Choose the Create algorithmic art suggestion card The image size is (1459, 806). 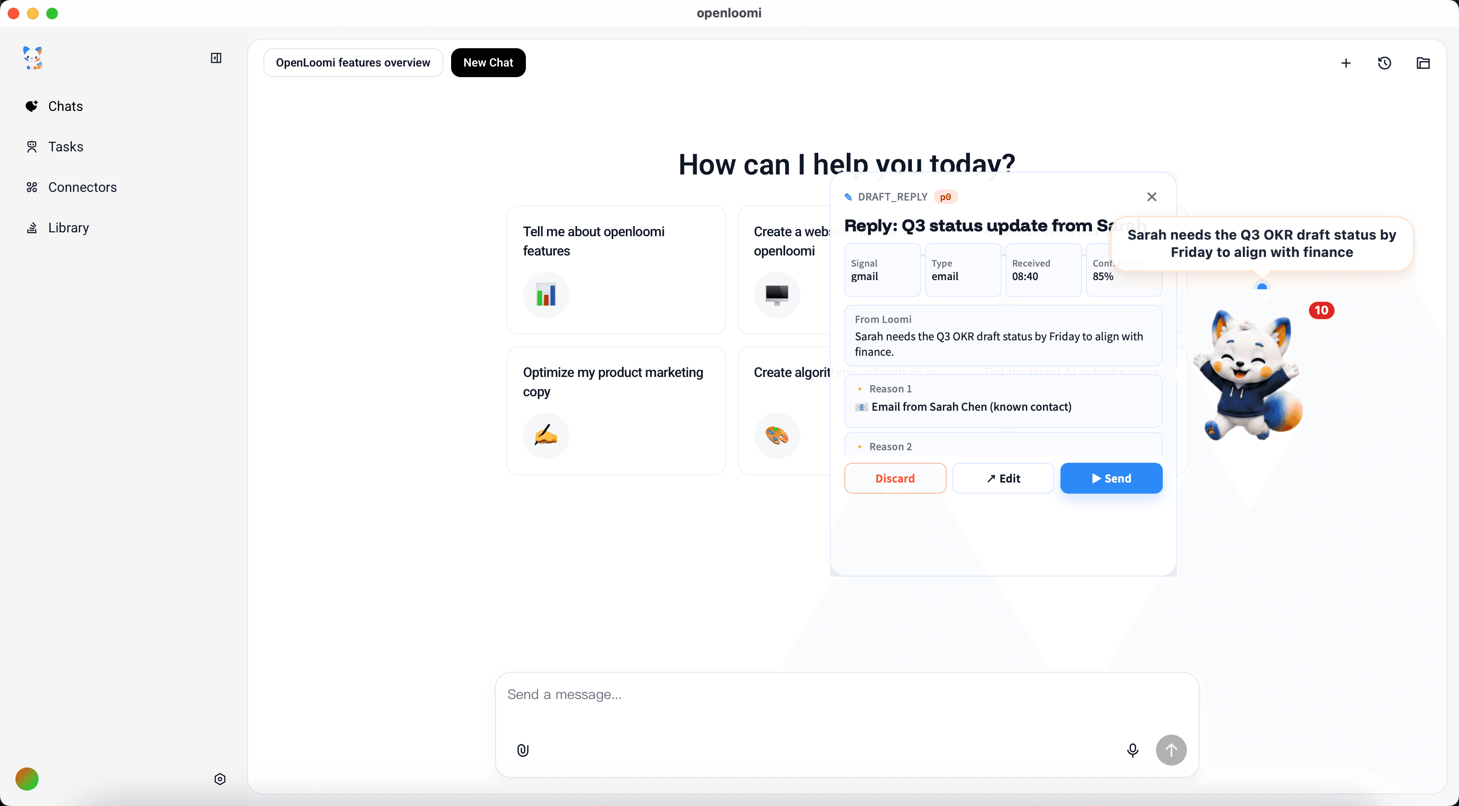pos(784,411)
